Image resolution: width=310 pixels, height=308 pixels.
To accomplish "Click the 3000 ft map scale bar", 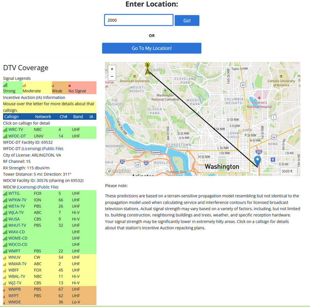I will 288,171.
